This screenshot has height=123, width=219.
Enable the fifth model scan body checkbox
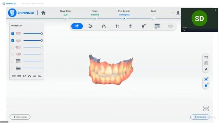point(13,61)
